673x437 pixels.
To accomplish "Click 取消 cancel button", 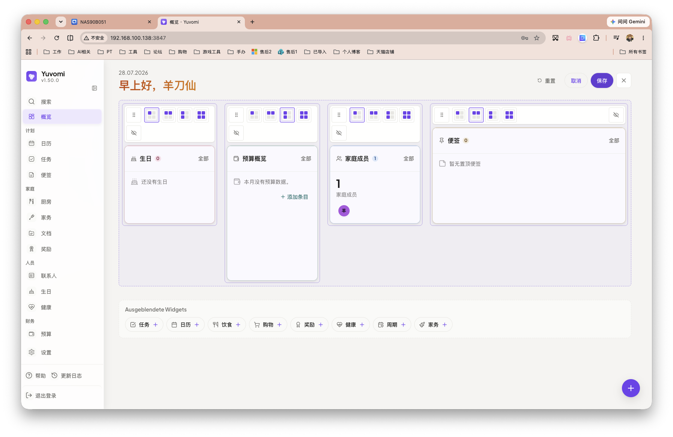I will click(x=576, y=81).
